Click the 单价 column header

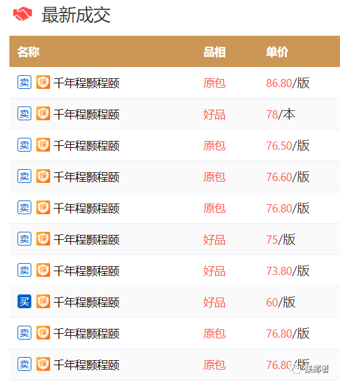click(x=277, y=52)
